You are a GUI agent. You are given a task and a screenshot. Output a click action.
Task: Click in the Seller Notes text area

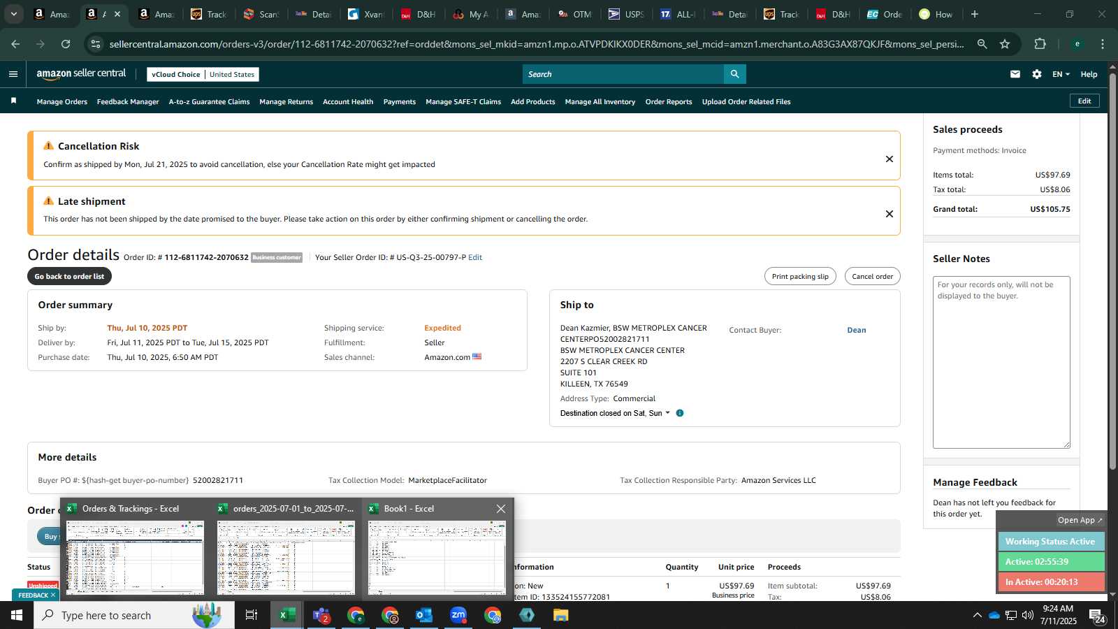[1001, 362]
